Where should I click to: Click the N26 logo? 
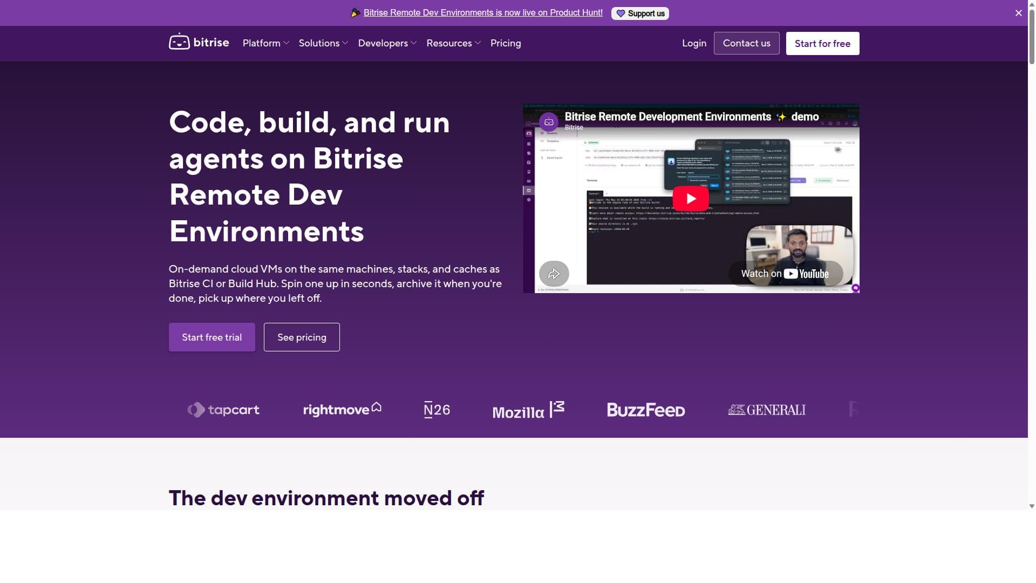[x=437, y=410]
